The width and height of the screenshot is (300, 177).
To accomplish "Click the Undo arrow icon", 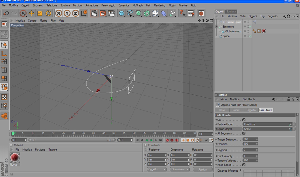I will pyautogui.click(x=6, y=13).
